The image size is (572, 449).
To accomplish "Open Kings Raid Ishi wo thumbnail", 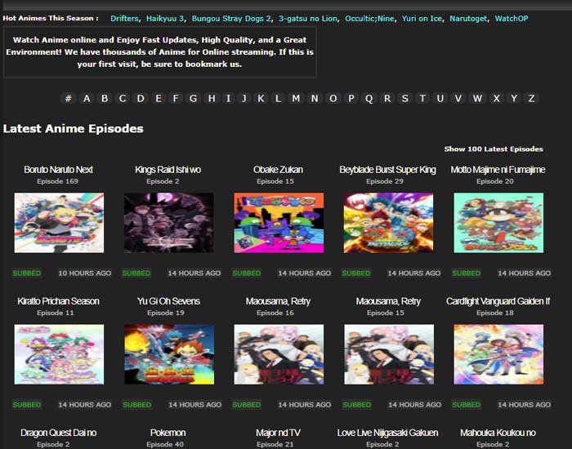I will [169, 223].
